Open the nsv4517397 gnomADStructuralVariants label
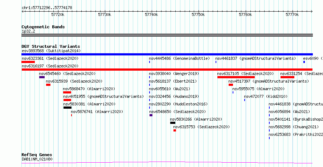Screen dimensions: 323x167 (x=269, y=81)
